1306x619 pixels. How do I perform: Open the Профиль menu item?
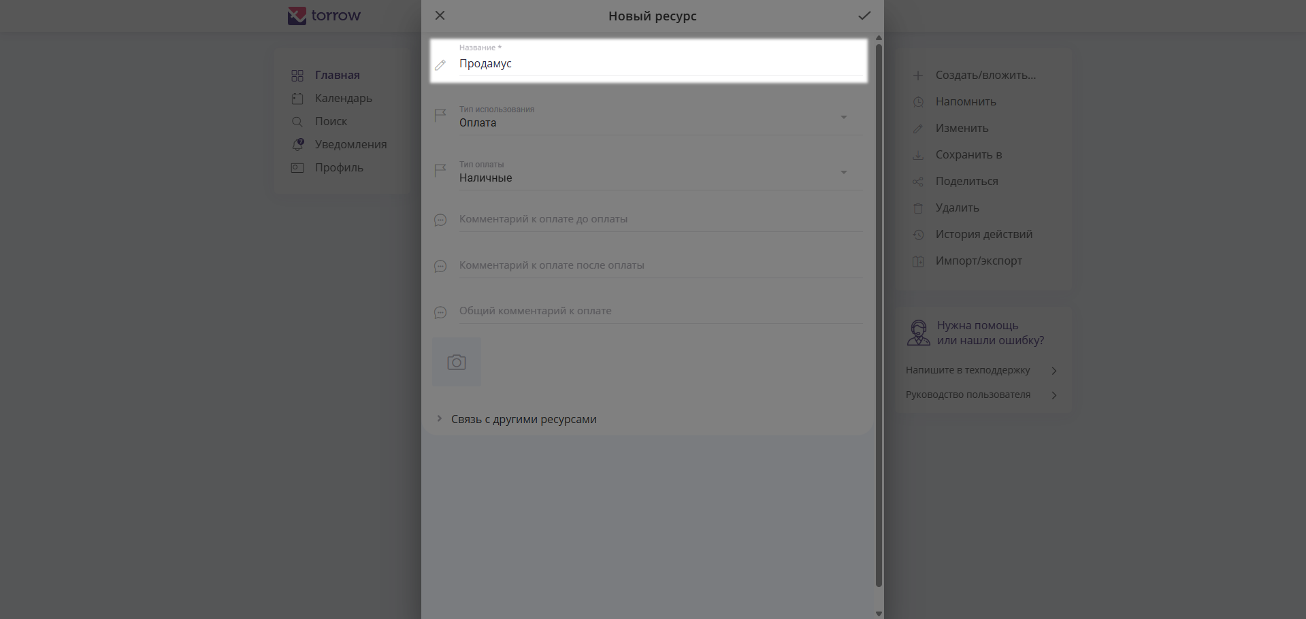[x=338, y=168]
